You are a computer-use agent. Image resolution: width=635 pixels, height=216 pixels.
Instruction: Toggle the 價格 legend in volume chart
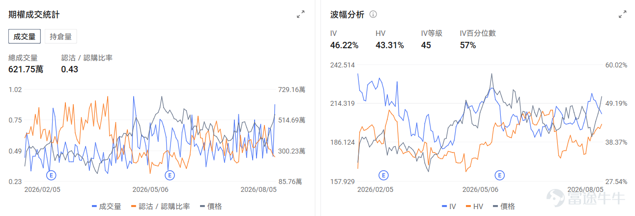click(210, 206)
